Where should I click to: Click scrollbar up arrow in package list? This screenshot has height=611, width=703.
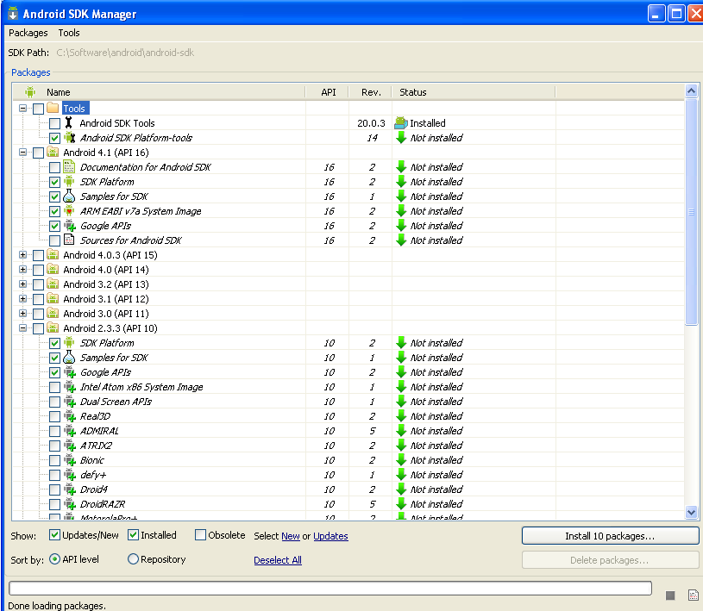[x=691, y=91]
